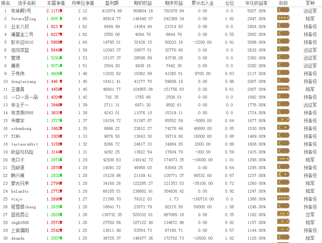Sort by the 月单位净值 column header
This screenshot has height=243, width=322.
(x=83, y=3)
